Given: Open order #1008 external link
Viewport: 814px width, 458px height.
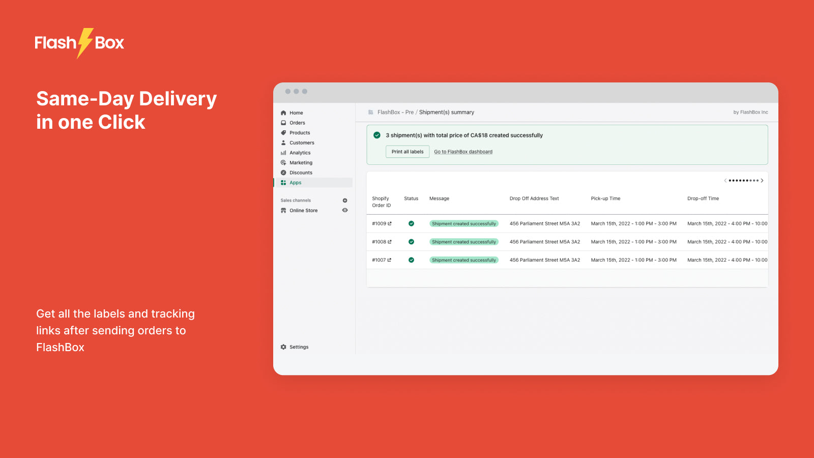Looking at the screenshot, I should pyautogui.click(x=390, y=242).
